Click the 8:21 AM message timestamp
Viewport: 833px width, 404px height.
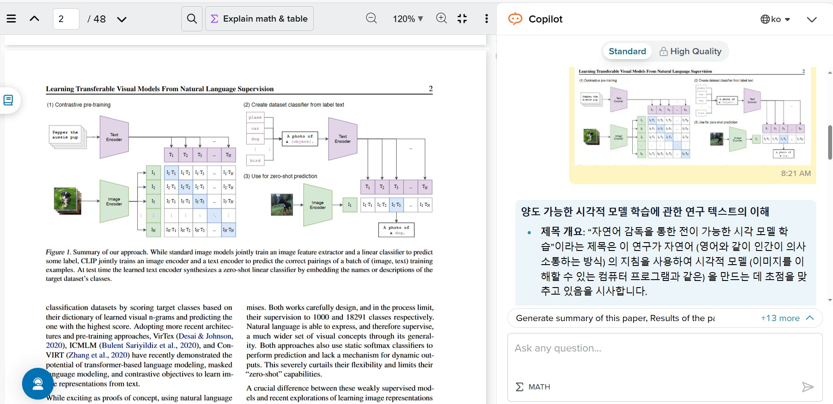click(x=796, y=173)
